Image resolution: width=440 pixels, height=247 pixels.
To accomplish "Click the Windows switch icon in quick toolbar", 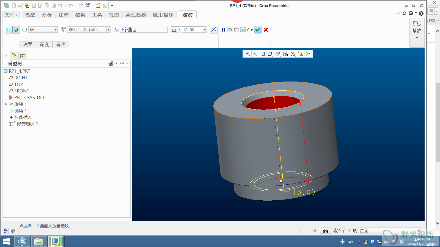I will click(88, 5).
